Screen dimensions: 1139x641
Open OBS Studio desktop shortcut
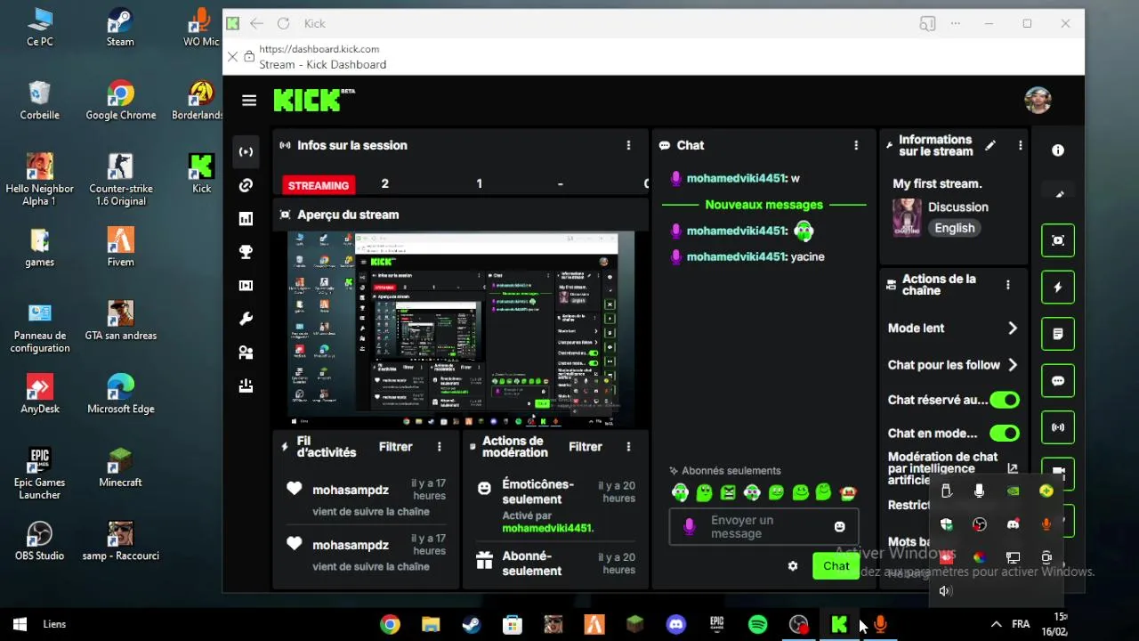[39, 540]
